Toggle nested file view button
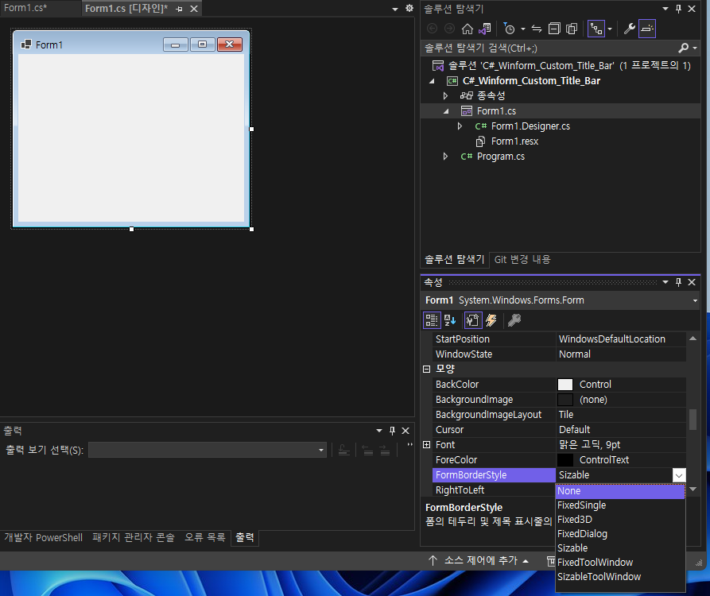Image resolution: width=710 pixels, height=596 pixels. [596, 29]
